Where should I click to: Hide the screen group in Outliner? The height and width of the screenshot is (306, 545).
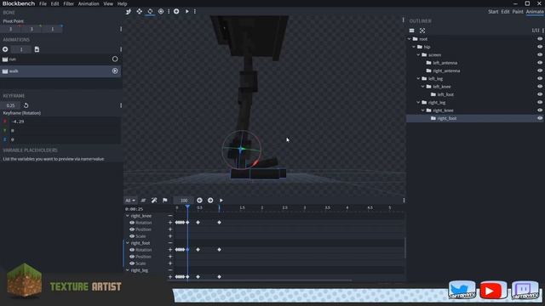[x=539, y=54]
